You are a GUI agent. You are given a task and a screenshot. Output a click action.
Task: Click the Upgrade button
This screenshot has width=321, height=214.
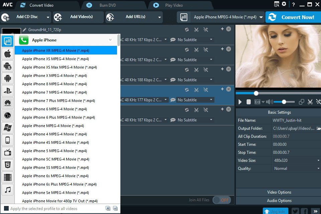coord(276,211)
